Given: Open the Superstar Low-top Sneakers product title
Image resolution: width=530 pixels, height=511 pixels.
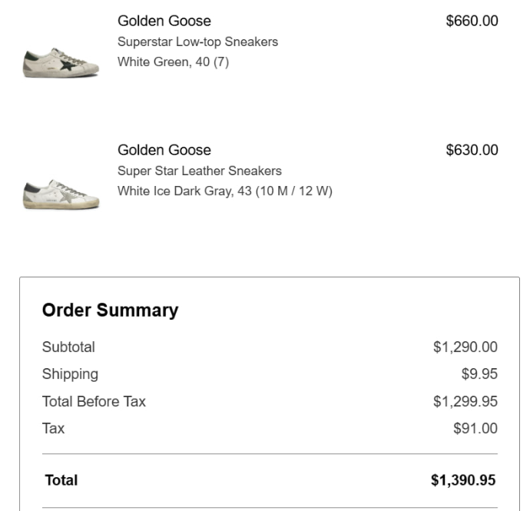Looking at the screenshot, I should click(197, 41).
